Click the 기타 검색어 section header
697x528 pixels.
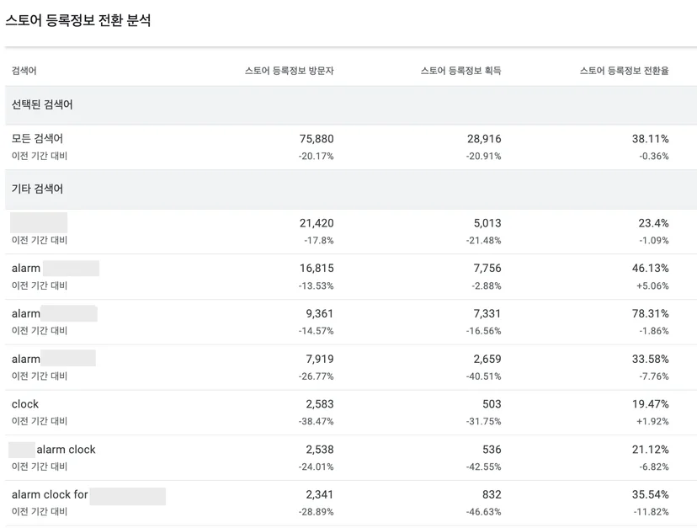37,189
